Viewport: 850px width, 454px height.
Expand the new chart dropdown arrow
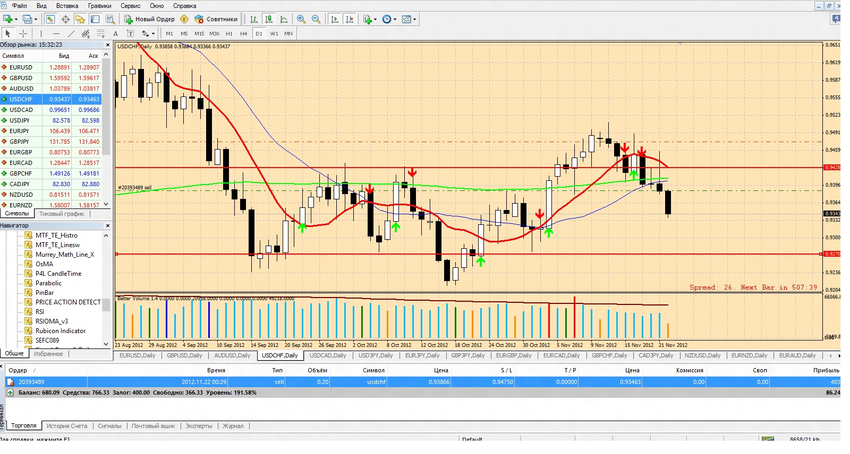tap(16, 20)
